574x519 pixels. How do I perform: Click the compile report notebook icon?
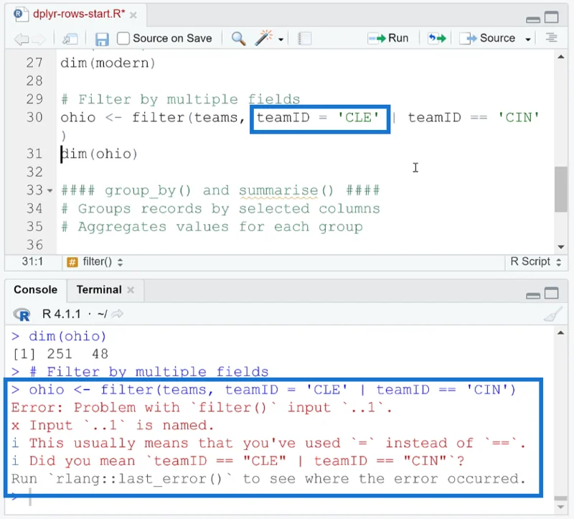[x=304, y=39]
